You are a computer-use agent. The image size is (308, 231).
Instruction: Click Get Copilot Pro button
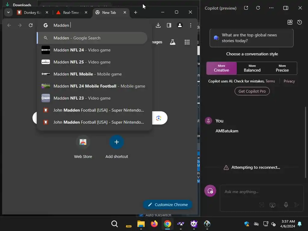[252, 91]
